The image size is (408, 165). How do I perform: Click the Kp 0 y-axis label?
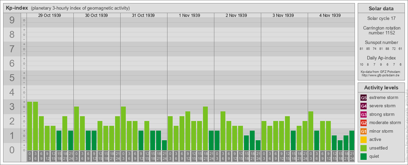click(x=12, y=150)
